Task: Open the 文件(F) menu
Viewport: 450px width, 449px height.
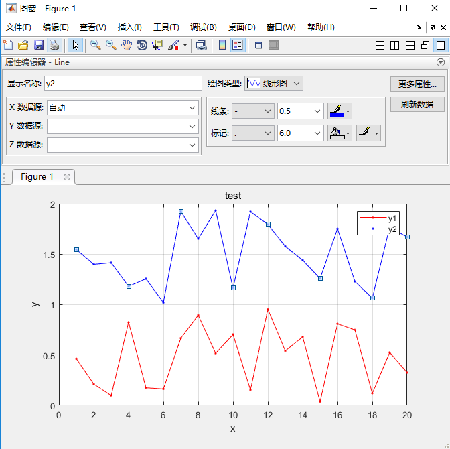Action: [x=18, y=27]
